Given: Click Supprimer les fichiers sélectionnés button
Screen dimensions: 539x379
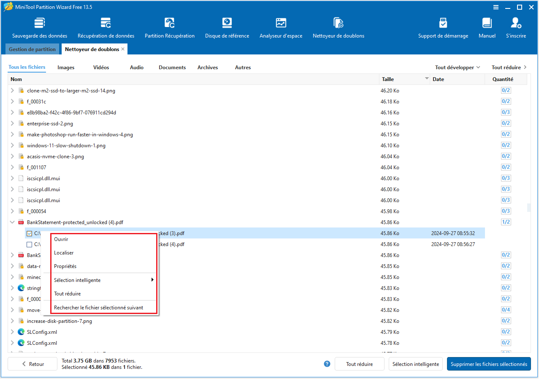Looking at the screenshot, I should click(488, 363).
